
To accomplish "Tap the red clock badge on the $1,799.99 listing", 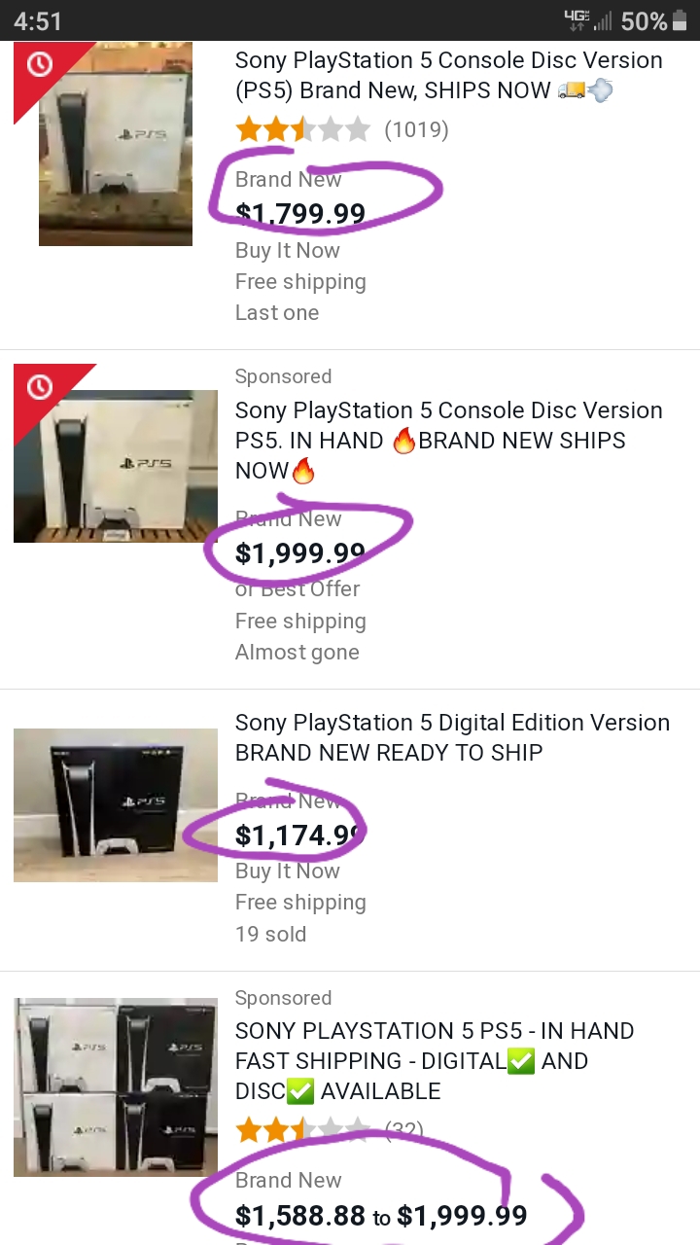I will 39,65.
